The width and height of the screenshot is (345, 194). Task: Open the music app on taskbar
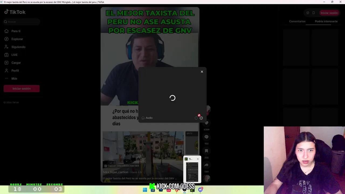pyautogui.click(x=169, y=190)
